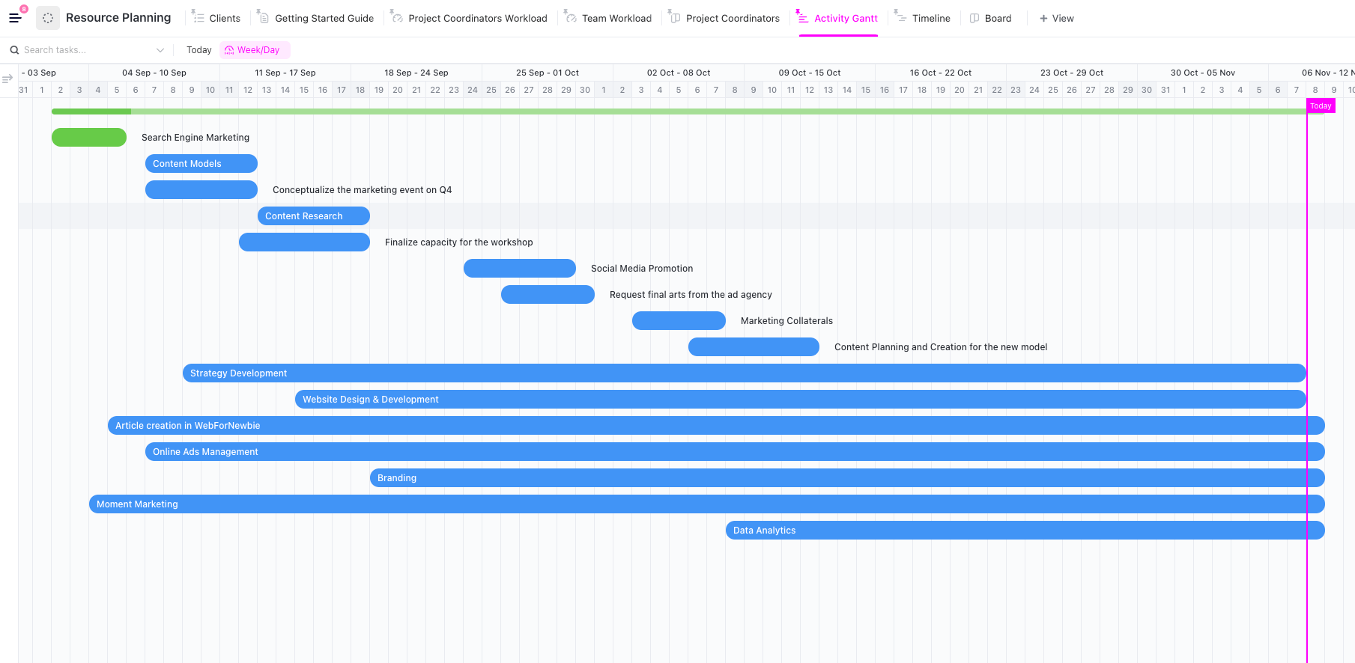Click the Team Workload gauge icon
This screenshot has width=1355, height=663.
(x=570, y=17)
